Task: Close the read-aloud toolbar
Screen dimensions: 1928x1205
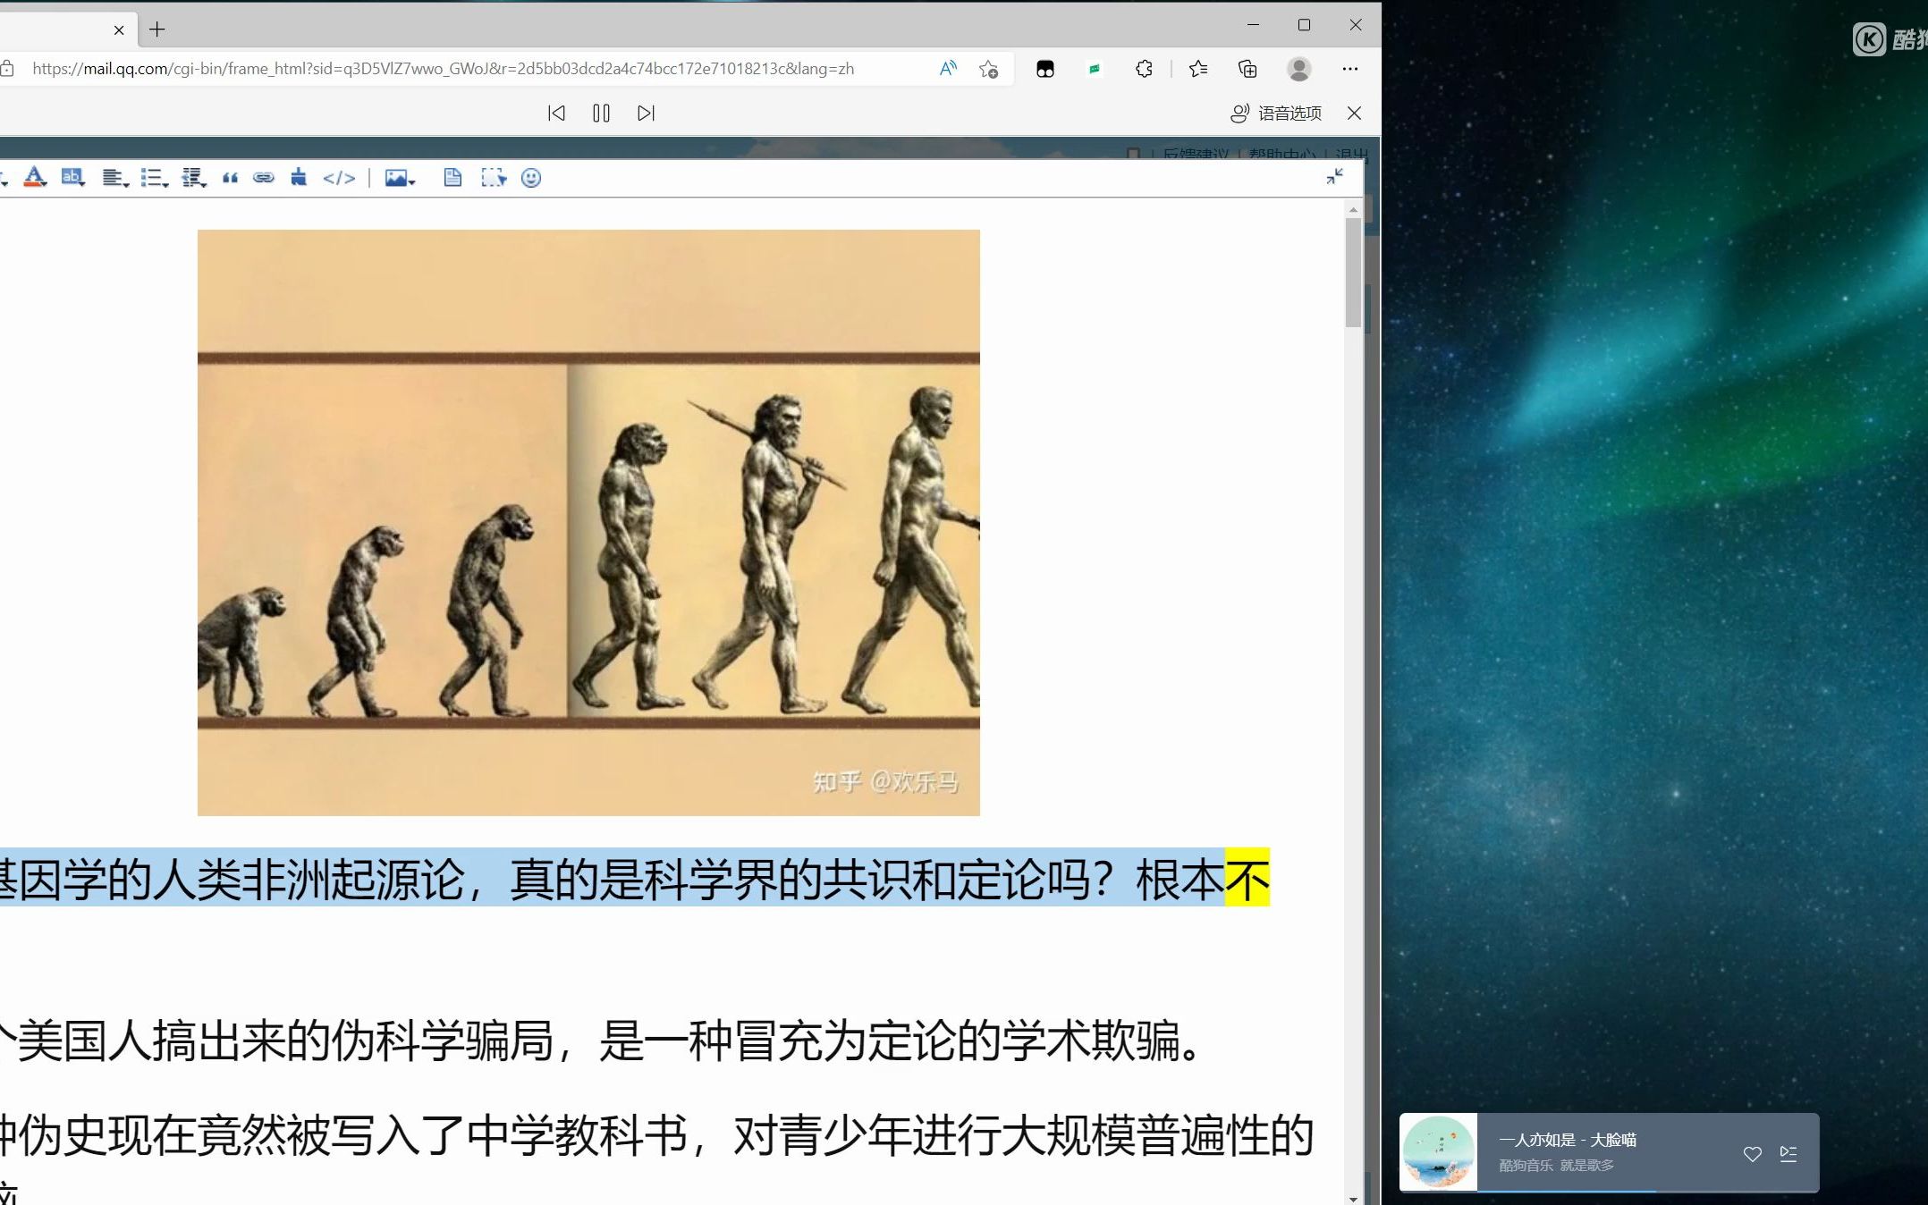Action: click(x=1355, y=114)
